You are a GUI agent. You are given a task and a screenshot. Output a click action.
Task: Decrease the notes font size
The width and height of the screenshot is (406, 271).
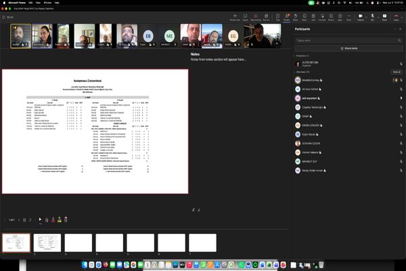pos(199,210)
